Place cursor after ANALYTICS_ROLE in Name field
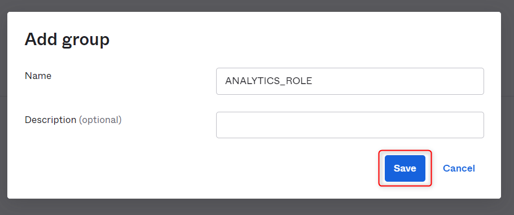The image size is (514, 215). [x=314, y=81]
